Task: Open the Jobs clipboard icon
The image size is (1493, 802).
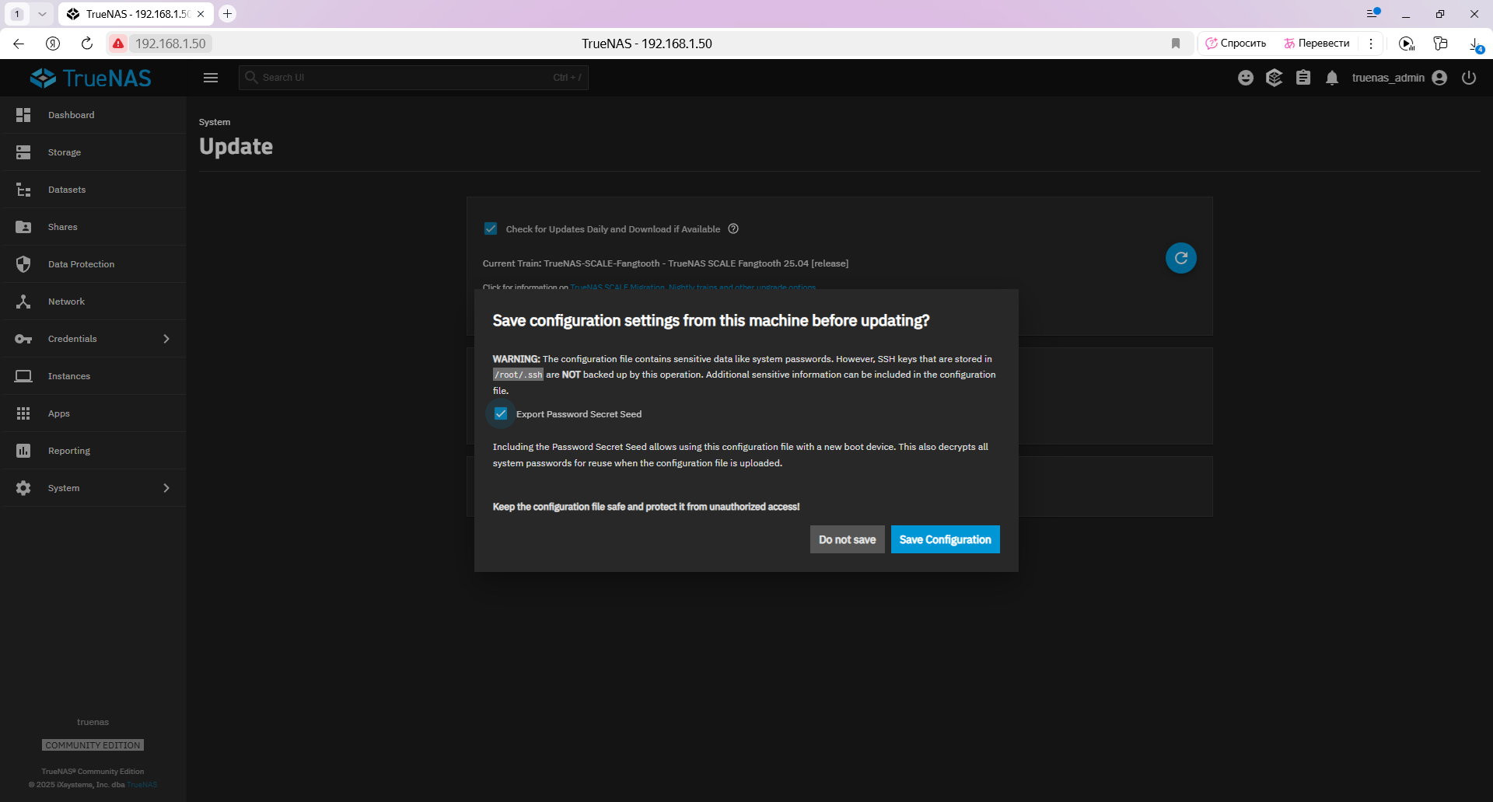Action: click(x=1303, y=78)
